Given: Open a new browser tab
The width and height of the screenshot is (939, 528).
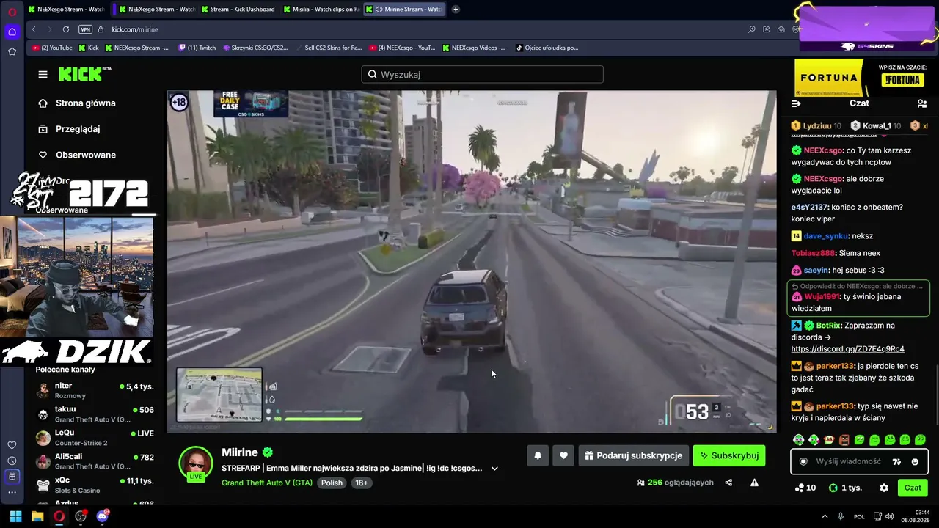Looking at the screenshot, I should (x=456, y=10).
